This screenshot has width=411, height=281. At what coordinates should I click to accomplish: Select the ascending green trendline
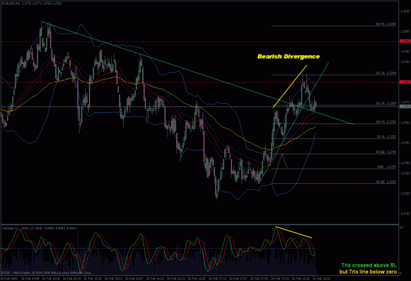pyautogui.click(x=293, y=123)
